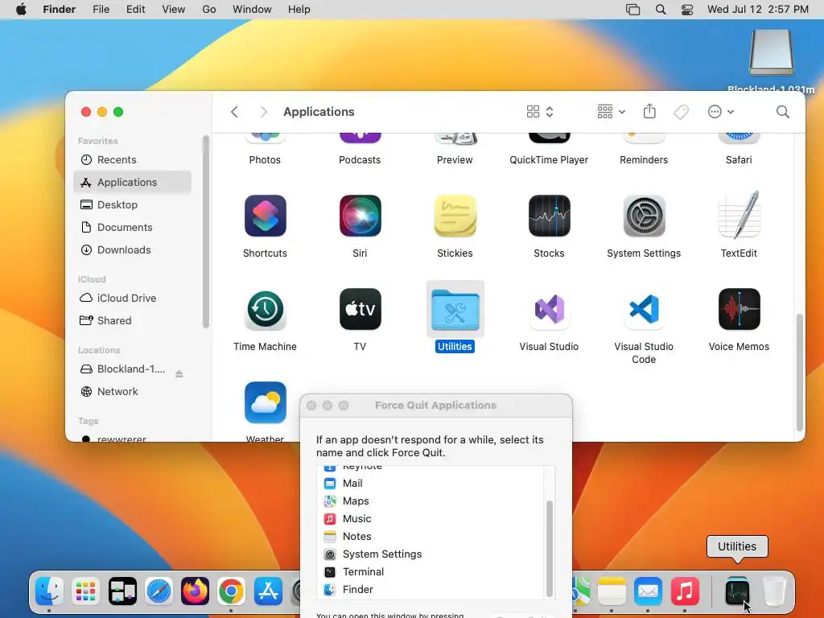Select Maps in Force Quit list
Screen dimensions: 824x618
(431, 501)
